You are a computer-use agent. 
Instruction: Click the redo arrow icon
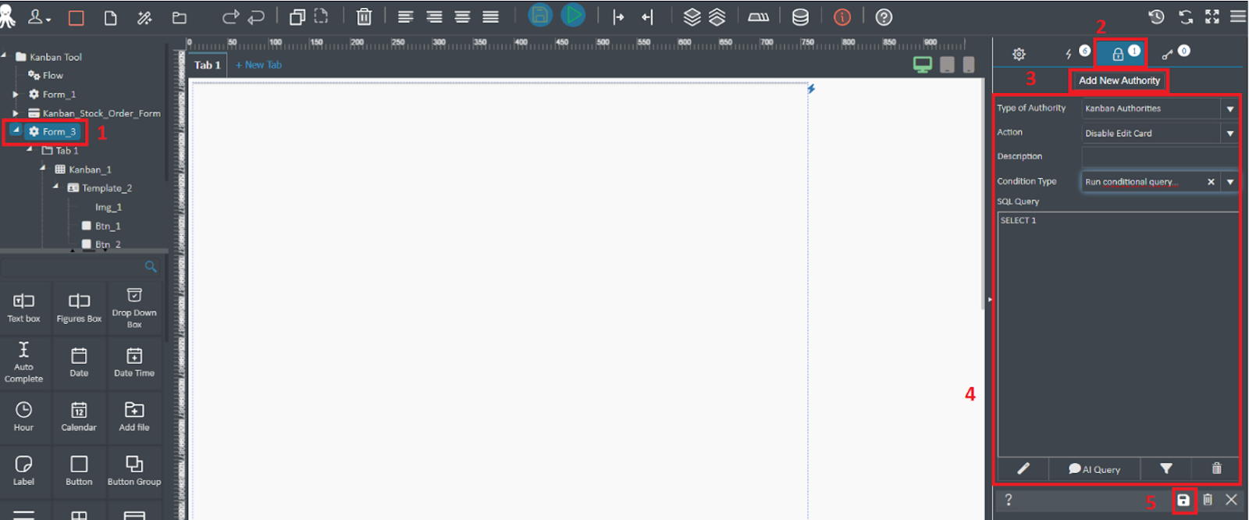point(230,17)
